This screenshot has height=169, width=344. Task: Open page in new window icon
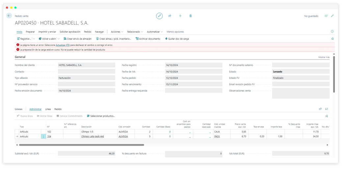click(x=326, y=16)
